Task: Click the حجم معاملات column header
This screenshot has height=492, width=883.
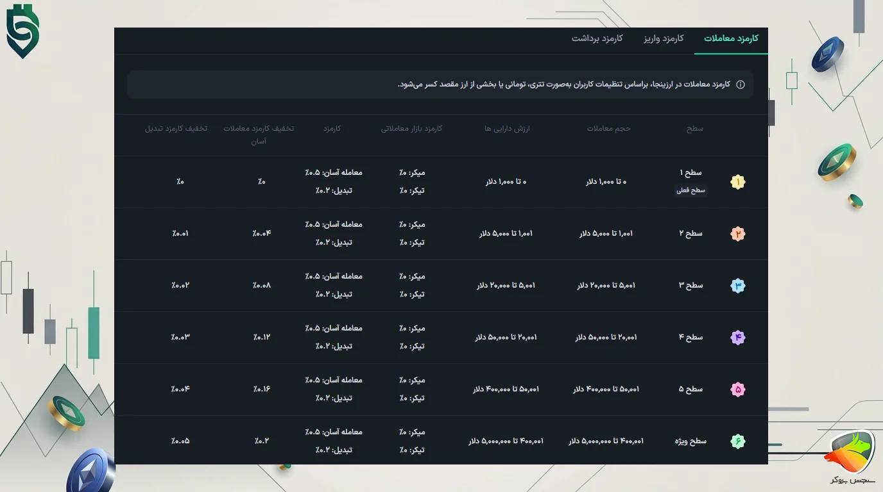Action: 608,129
